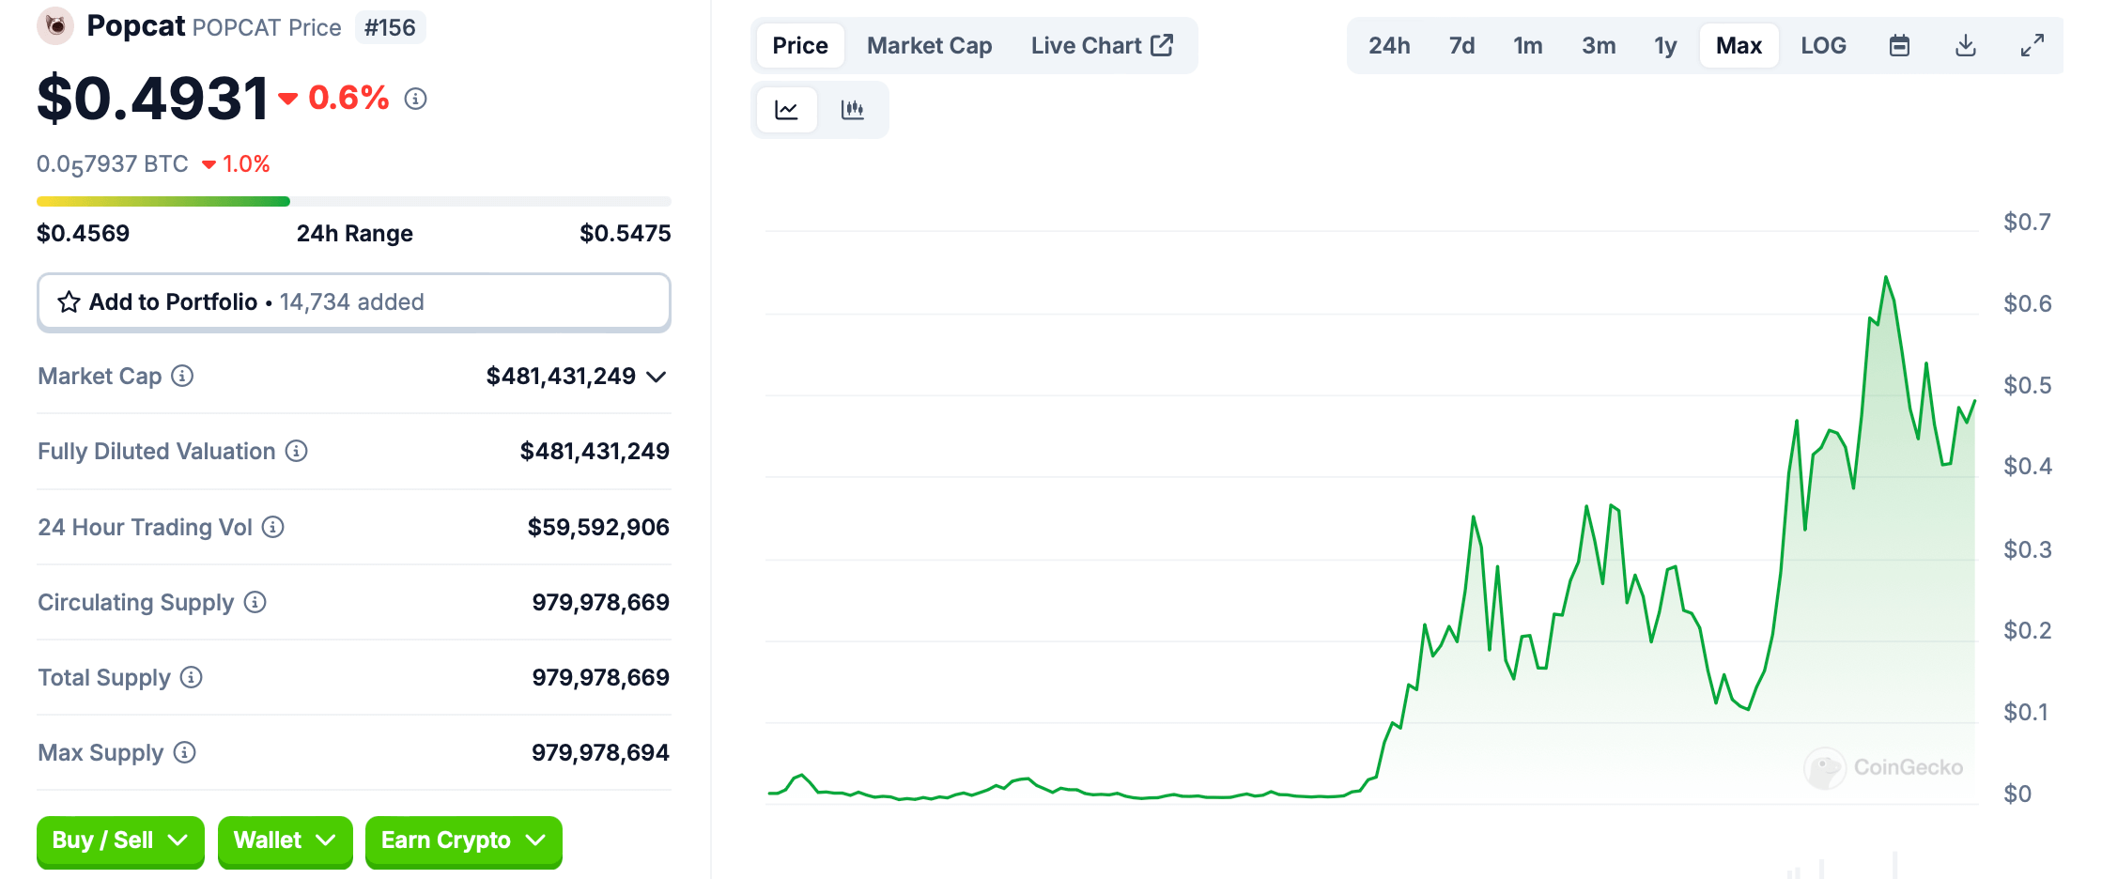Select 1m time range
Image resolution: width=2102 pixels, height=879 pixels.
point(1527,45)
